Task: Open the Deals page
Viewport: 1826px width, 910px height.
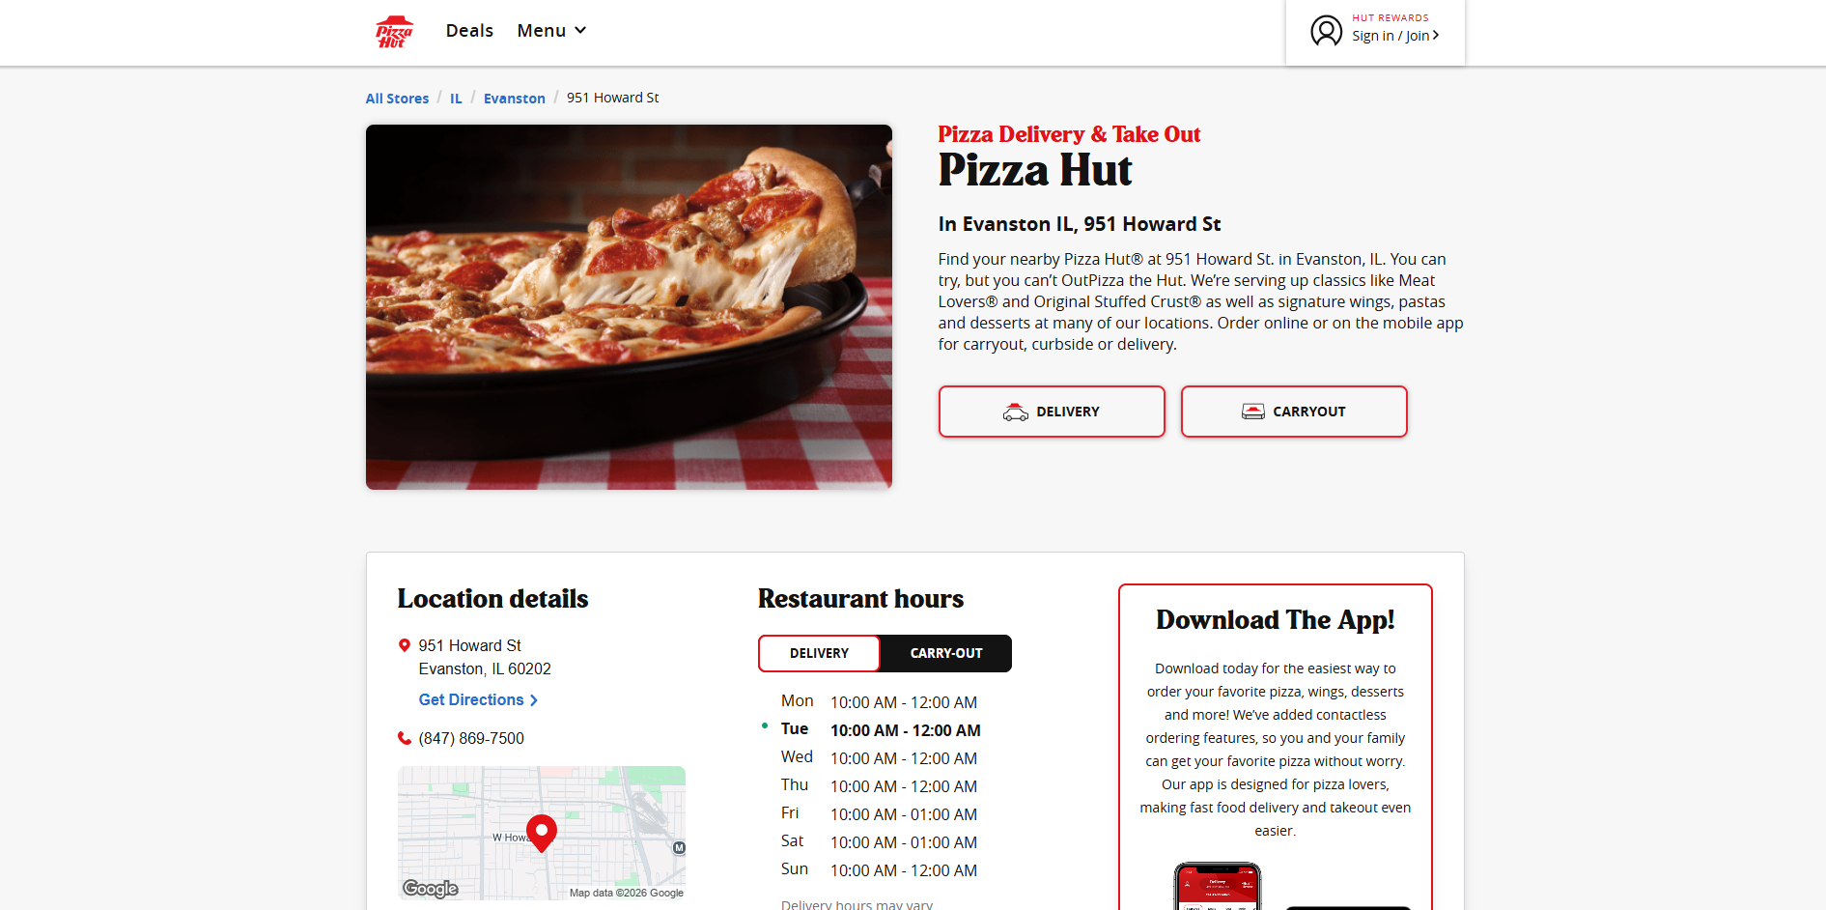Action: (469, 31)
